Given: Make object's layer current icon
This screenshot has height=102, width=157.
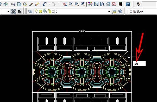Looking at the screenshot, I should click(x=114, y=11).
